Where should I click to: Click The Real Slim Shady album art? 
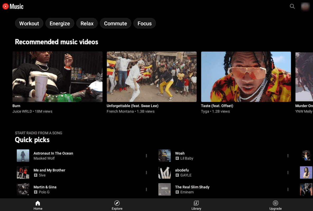[165, 189]
